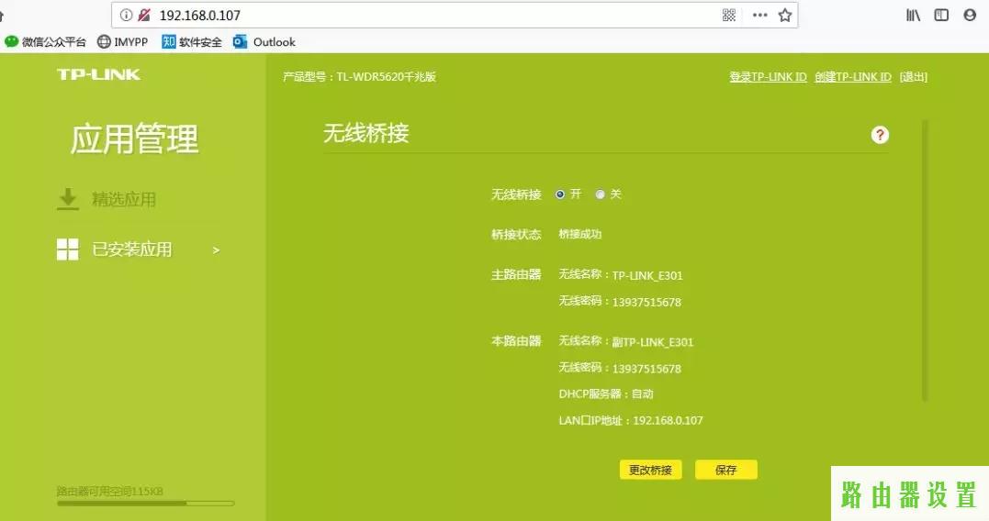The height and width of the screenshot is (521, 989).
Task: Click the 桥接成功 status text
Action: 580,234
